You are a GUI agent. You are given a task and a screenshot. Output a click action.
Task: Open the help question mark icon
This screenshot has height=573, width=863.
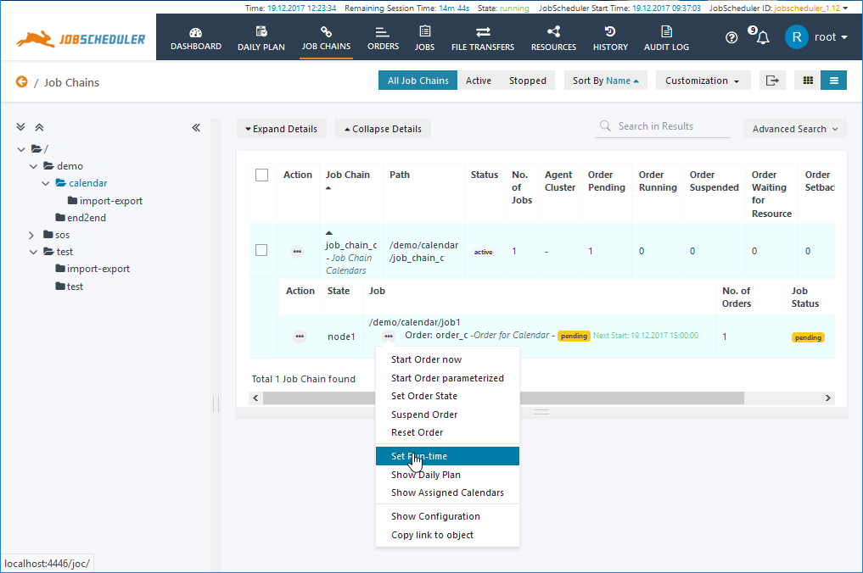click(x=731, y=37)
